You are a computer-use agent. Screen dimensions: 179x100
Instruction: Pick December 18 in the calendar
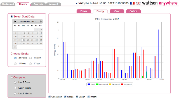pyautogui.click(x=19, y=40)
